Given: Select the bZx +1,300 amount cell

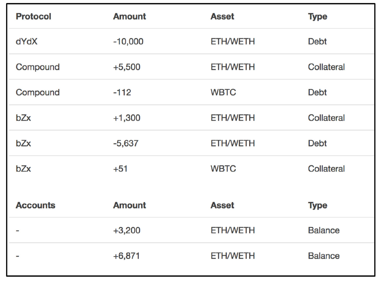Looking at the screenshot, I should (x=127, y=118).
